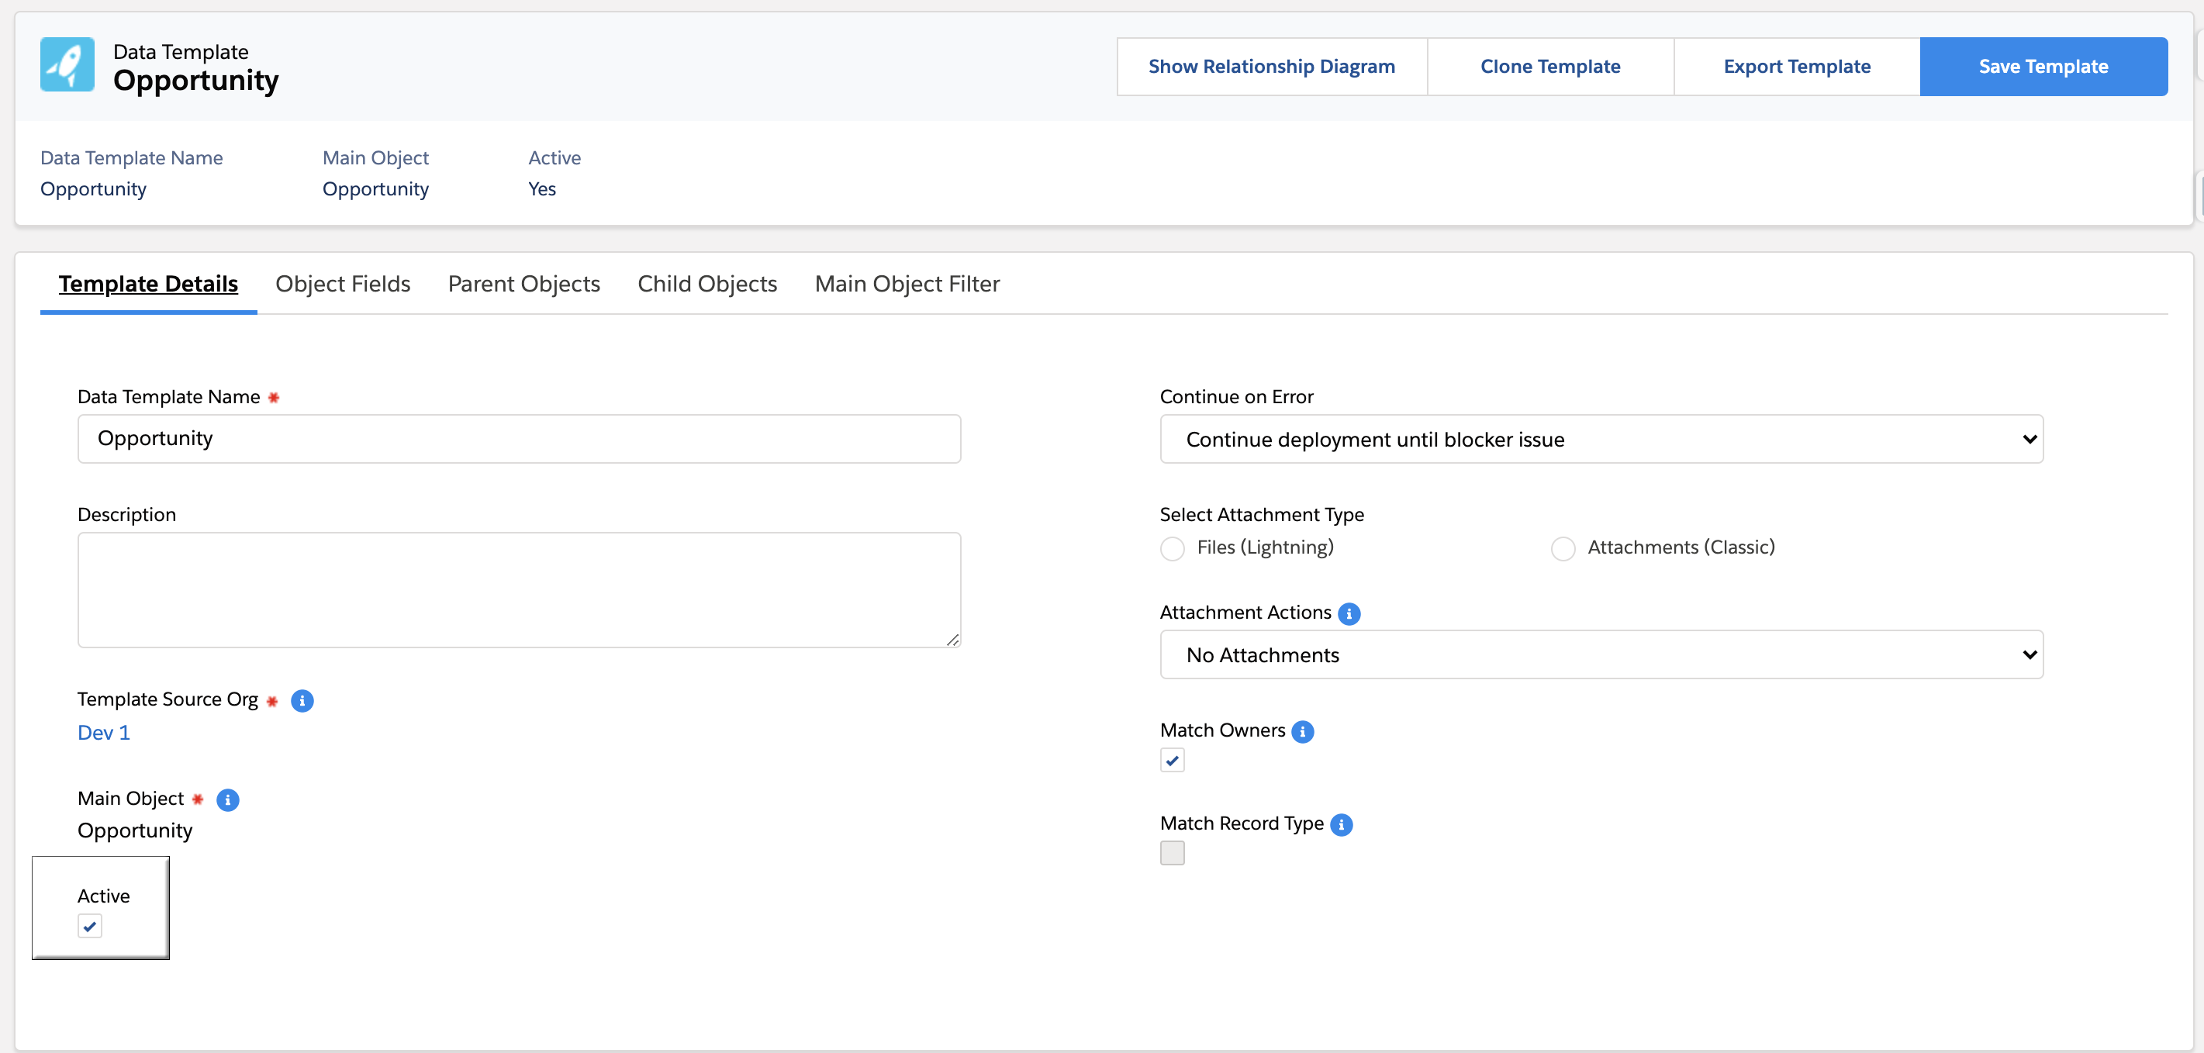Show help icon for Match Owners
The height and width of the screenshot is (1053, 2204).
(1302, 731)
